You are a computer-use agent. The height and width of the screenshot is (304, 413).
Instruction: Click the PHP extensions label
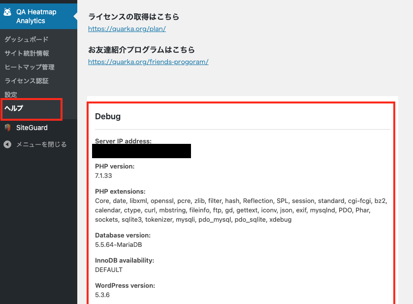(x=120, y=192)
